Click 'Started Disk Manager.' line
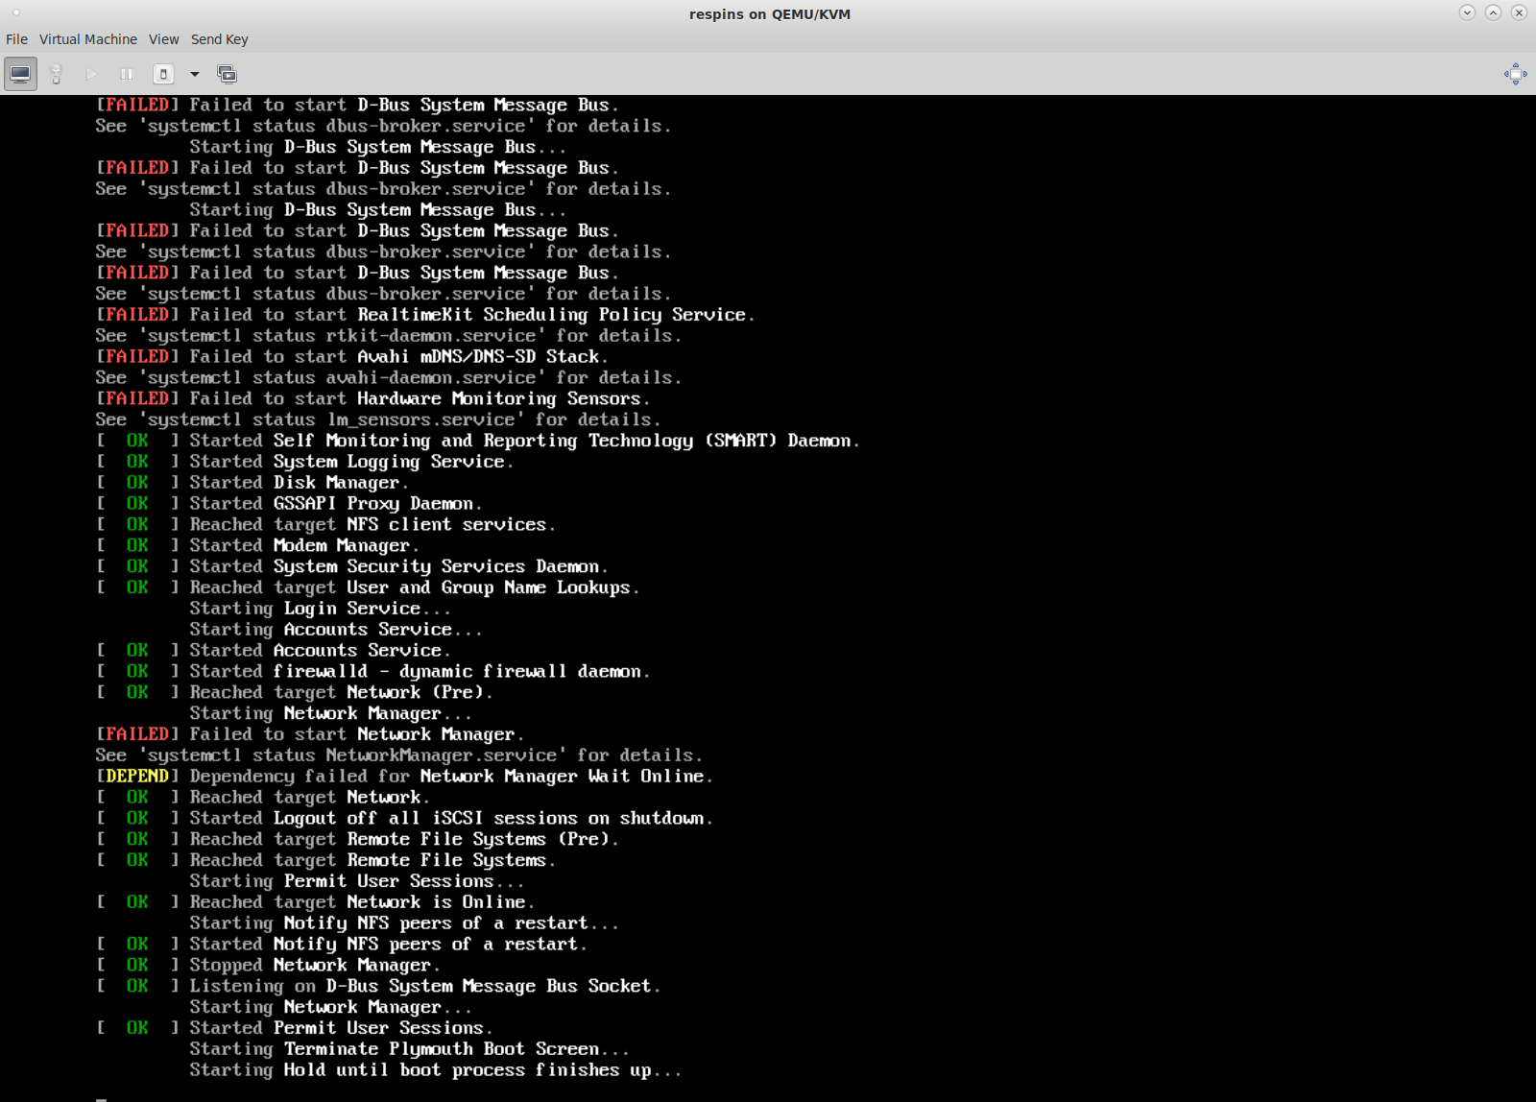 pos(300,483)
